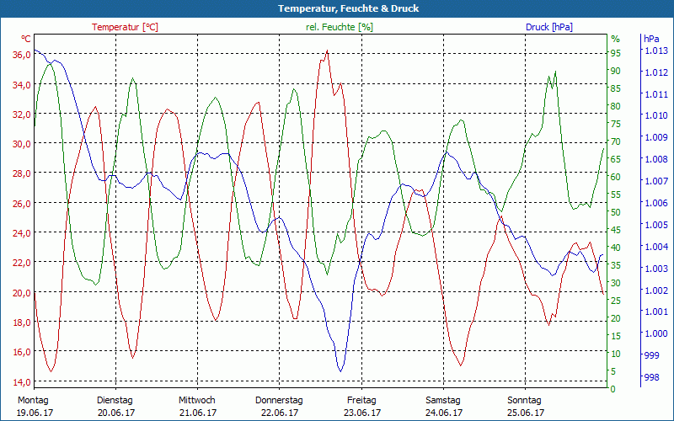674x421 pixels.
Task: Click the "85" humidity axis value
Action: 616,89
